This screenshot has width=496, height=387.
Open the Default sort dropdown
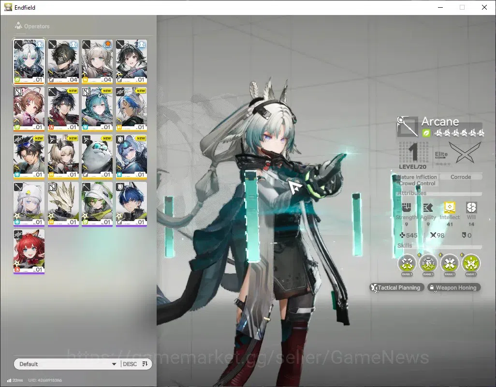coord(67,364)
